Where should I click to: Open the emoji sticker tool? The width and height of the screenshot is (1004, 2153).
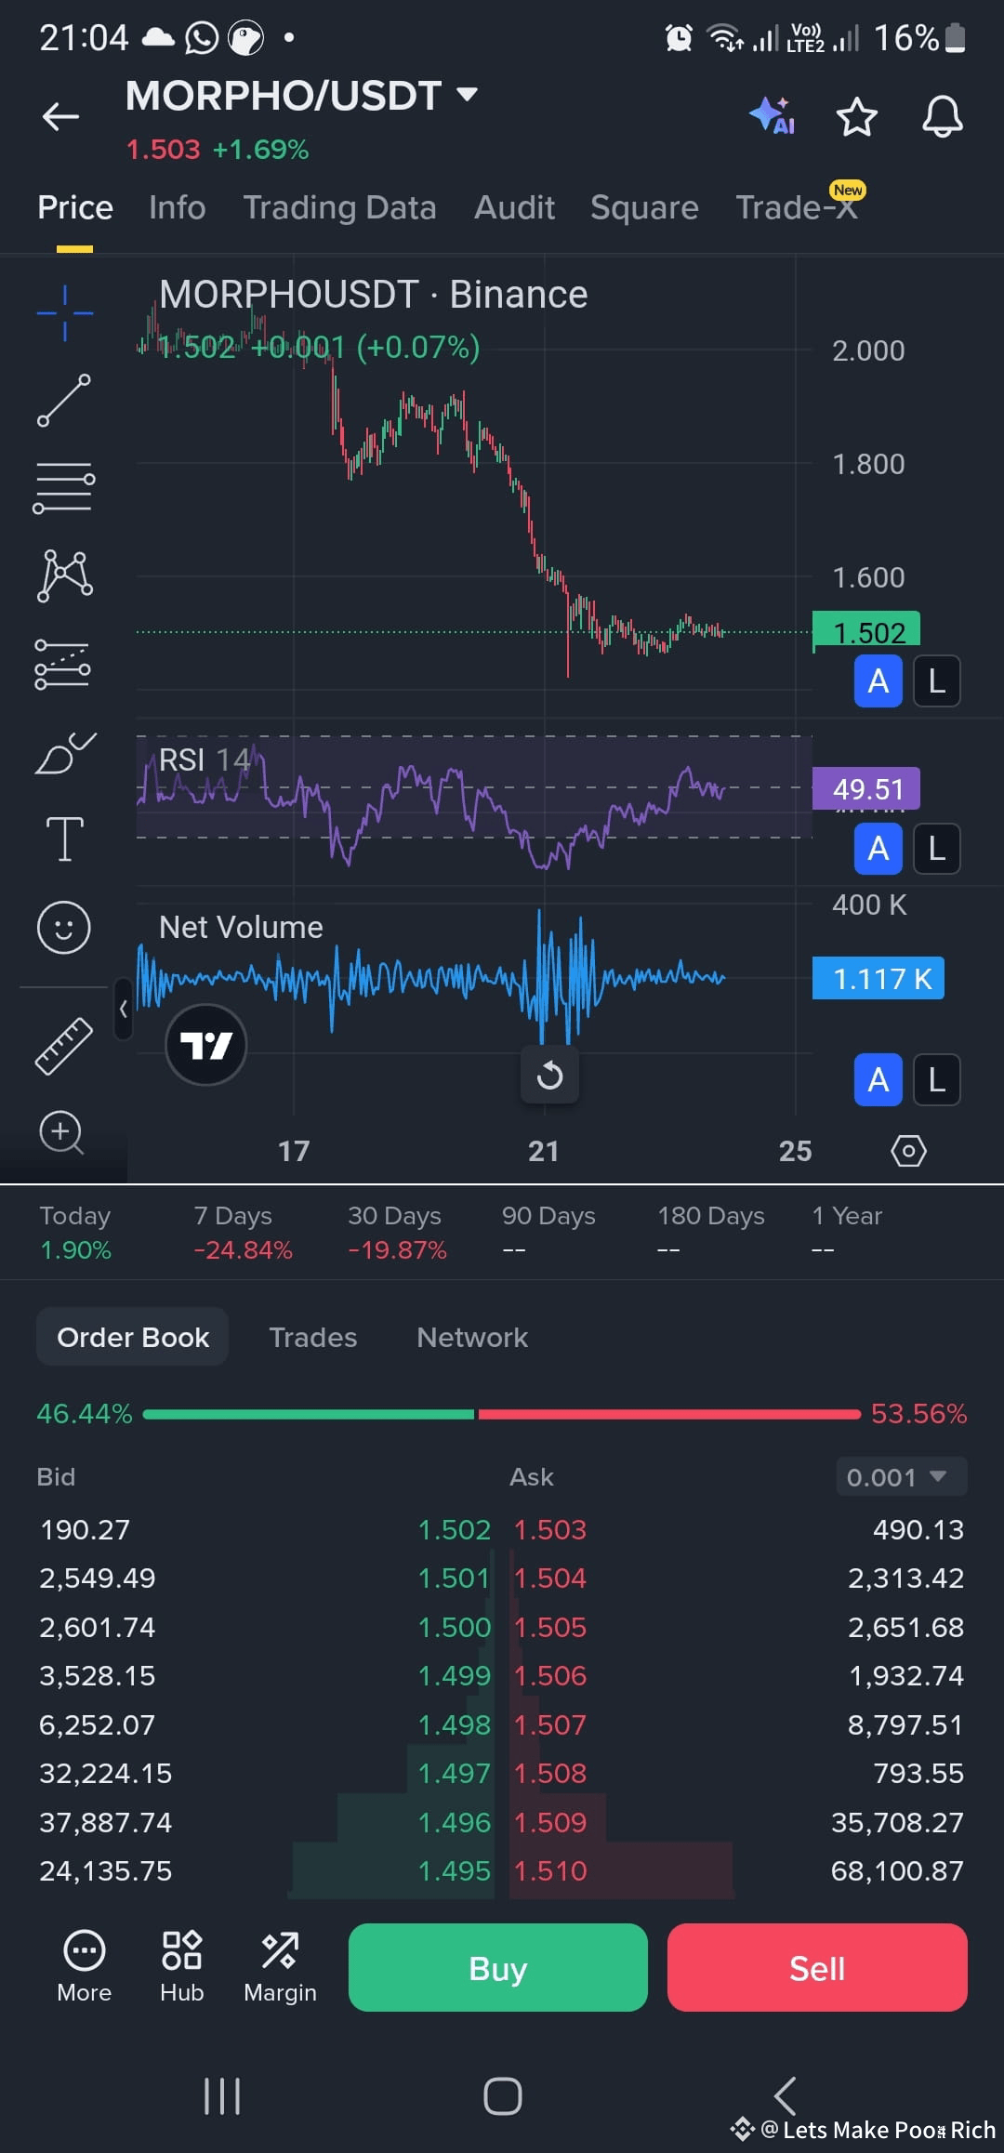coord(63,928)
